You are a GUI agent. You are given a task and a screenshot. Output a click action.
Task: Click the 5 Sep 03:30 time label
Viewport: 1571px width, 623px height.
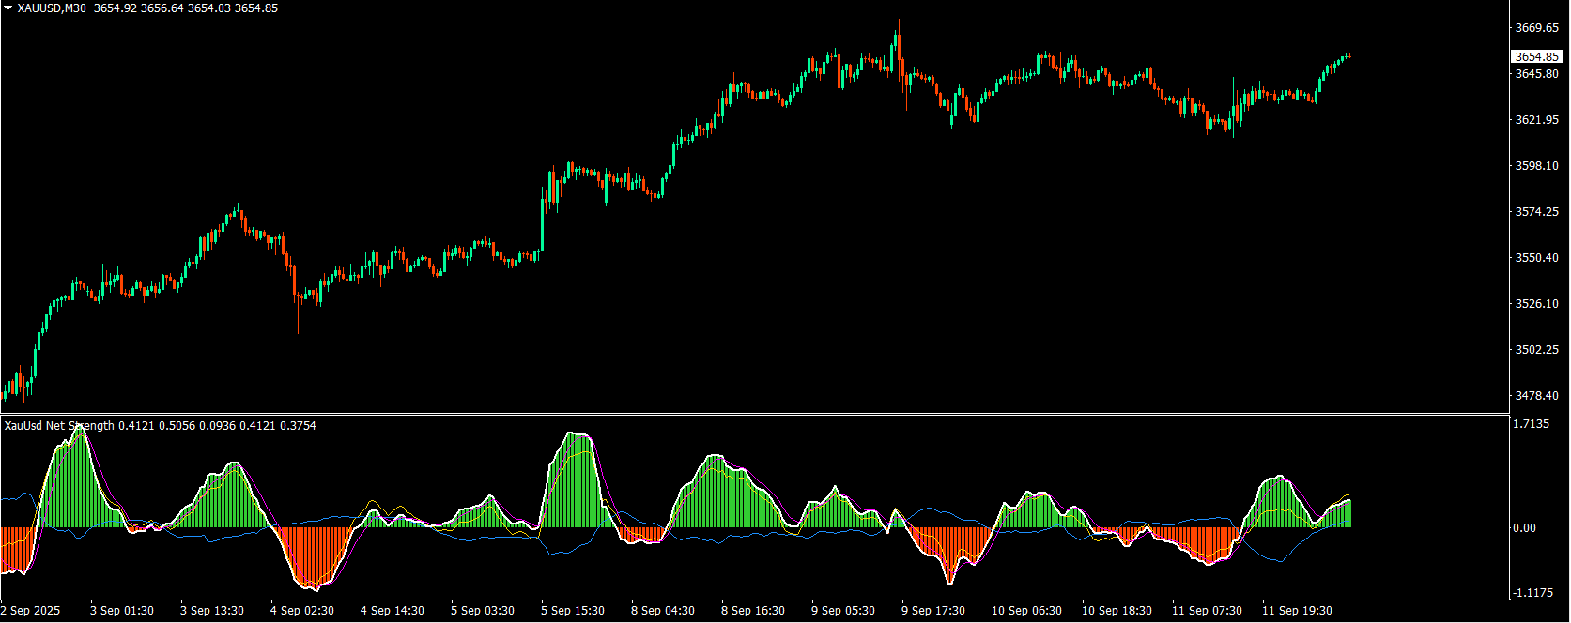pyautogui.click(x=483, y=611)
